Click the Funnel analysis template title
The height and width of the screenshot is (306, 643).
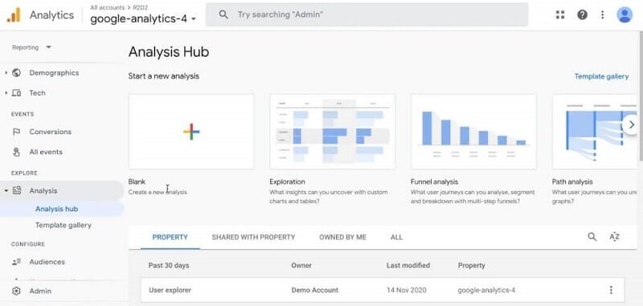pyautogui.click(x=434, y=182)
